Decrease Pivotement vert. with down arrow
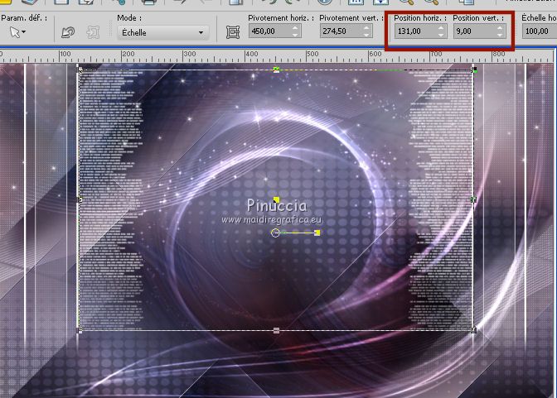 pyautogui.click(x=367, y=35)
